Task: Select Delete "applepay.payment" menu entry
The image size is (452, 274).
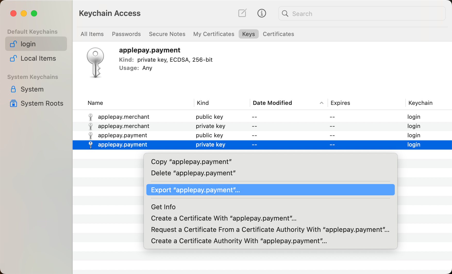Action: click(x=193, y=173)
